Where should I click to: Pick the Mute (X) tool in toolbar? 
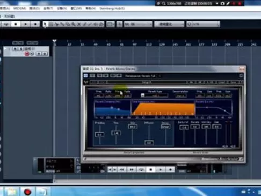pyautogui.click(x=79, y=24)
